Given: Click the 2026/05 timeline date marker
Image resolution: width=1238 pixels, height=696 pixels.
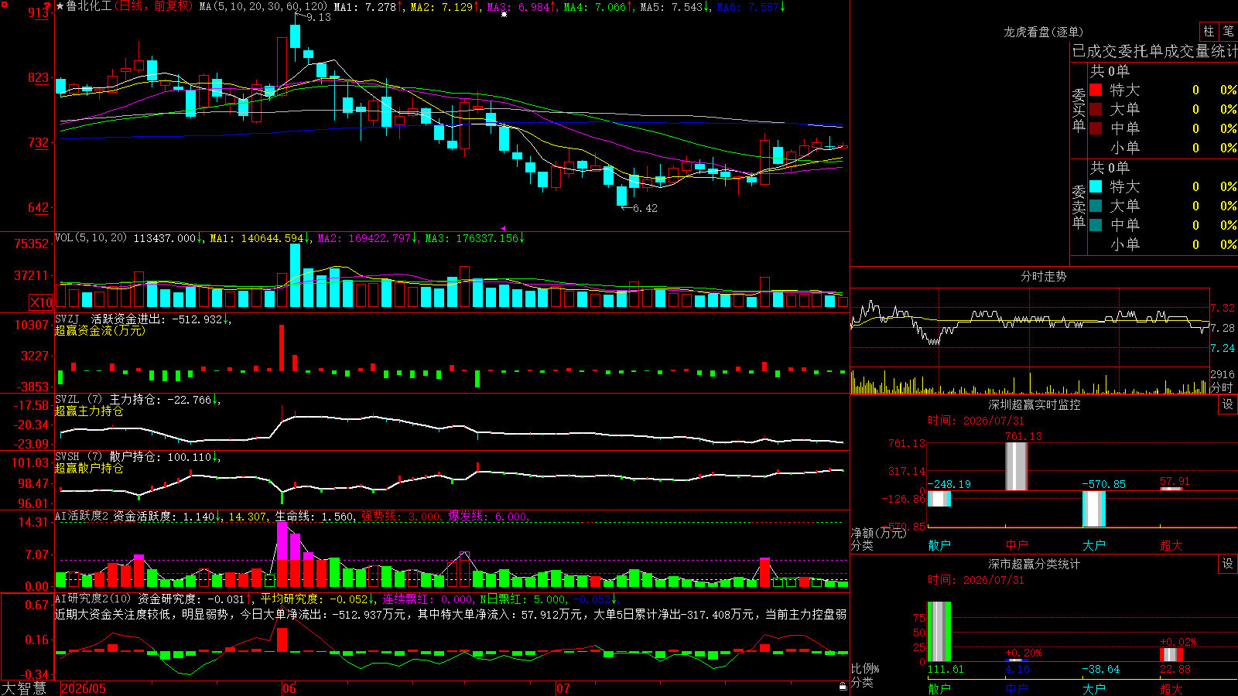Looking at the screenshot, I should [x=84, y=688].
